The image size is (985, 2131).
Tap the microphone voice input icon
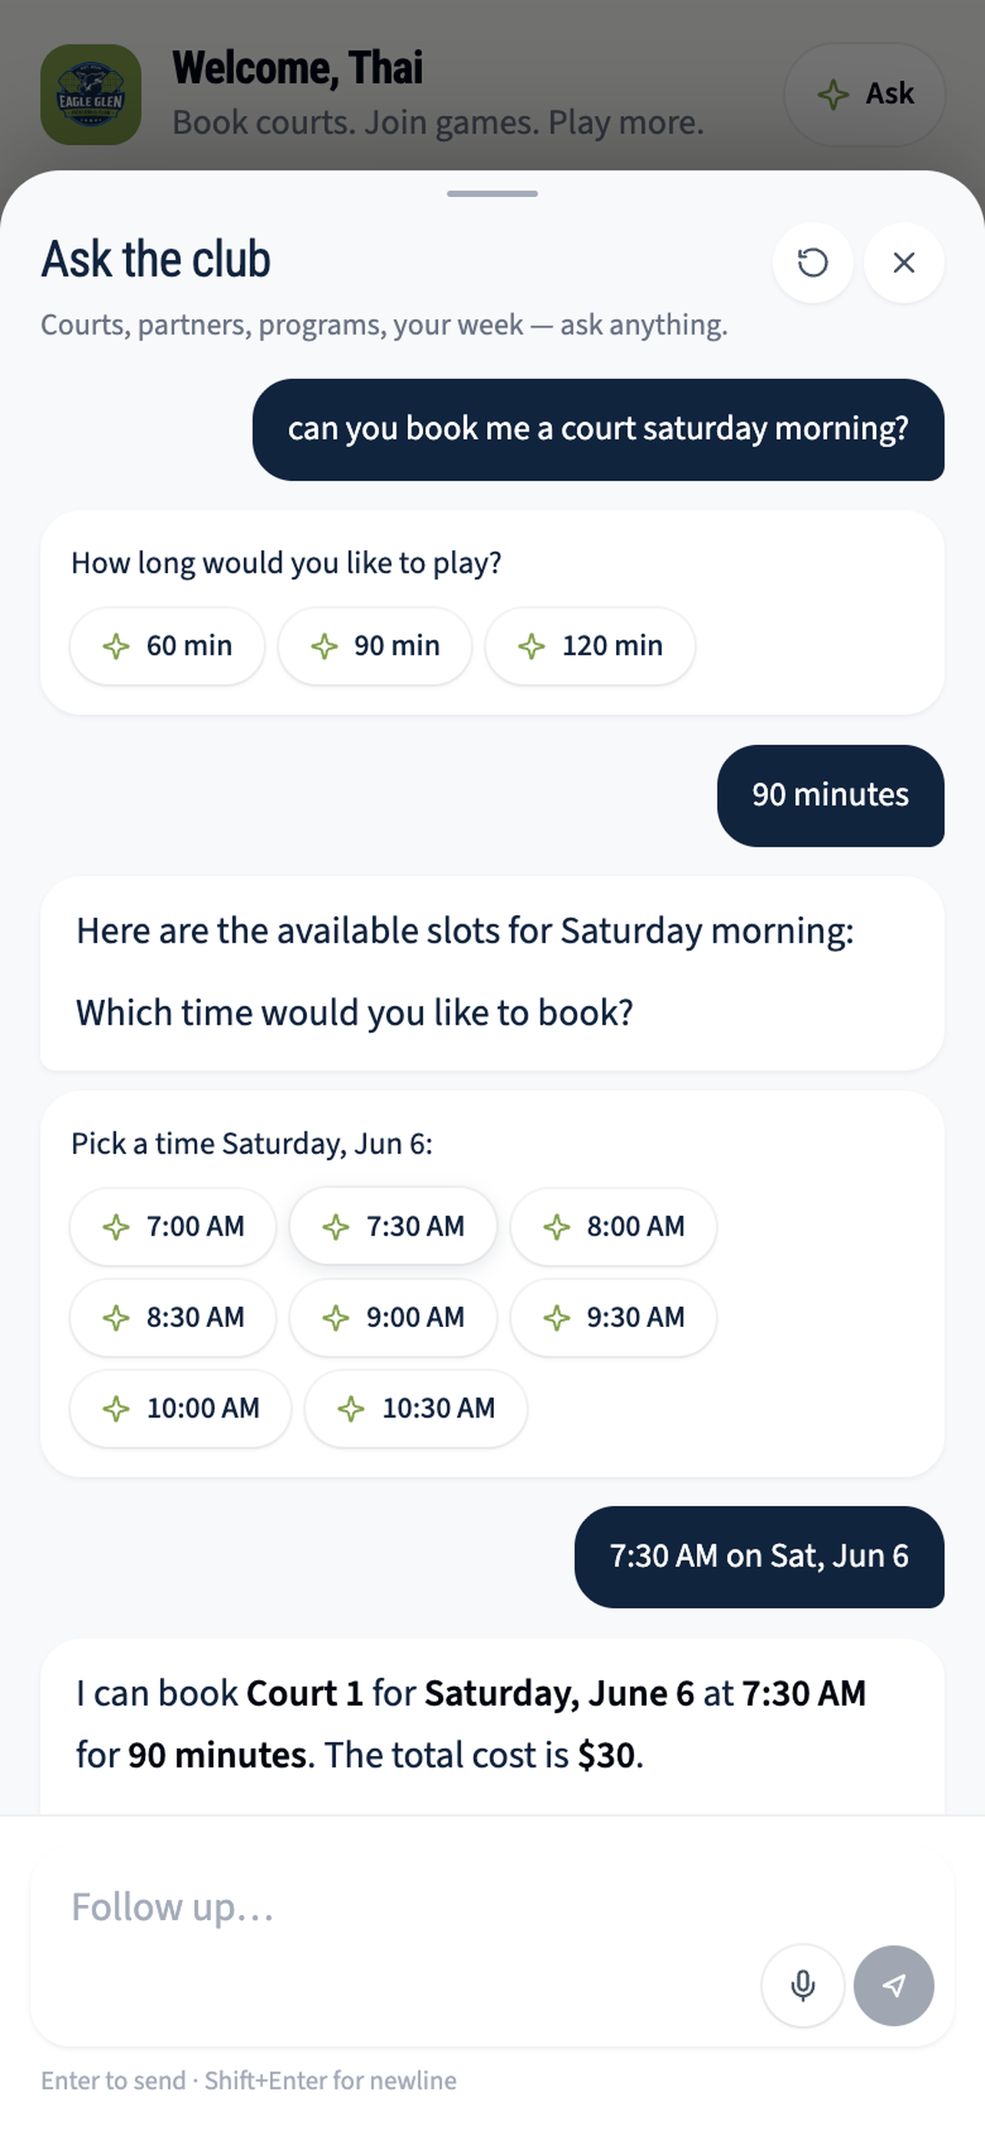click(802, 1985)
